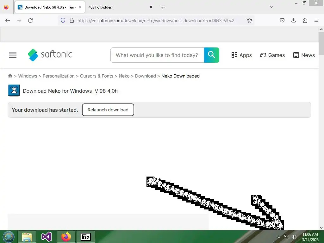The image size is (324, 243).
Task: Click the Firefox taskbar icon
Action: tap(66, 237)
